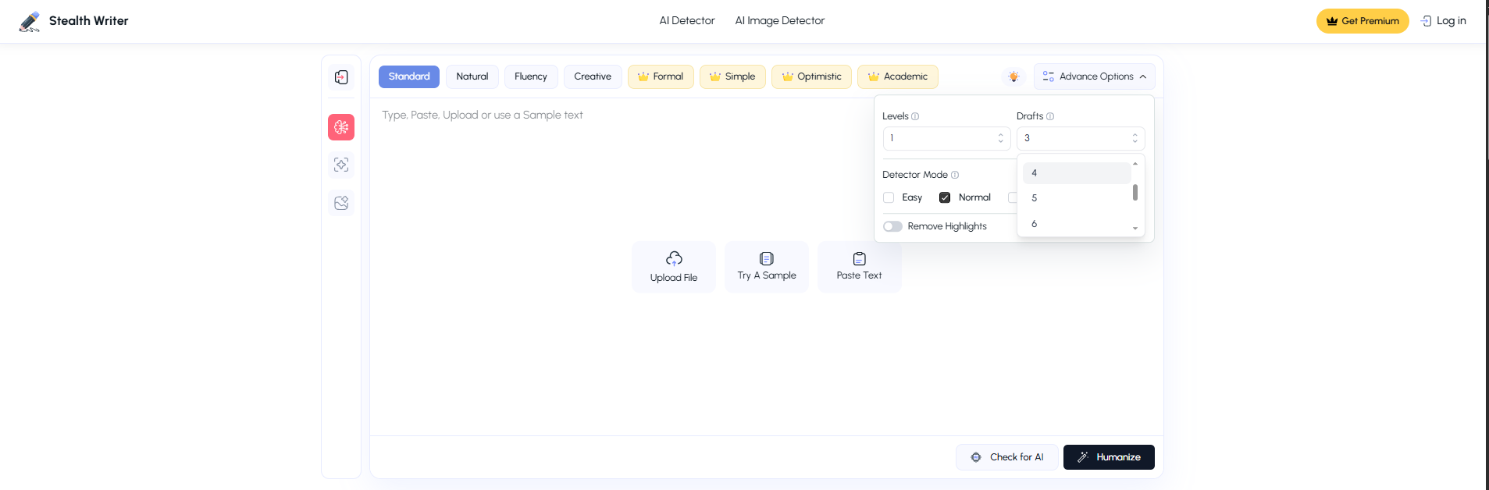The height and width of the screenshot is (490, 1489).
Task: Click the crown icon on Get Premium
Action: (1332, 21)
